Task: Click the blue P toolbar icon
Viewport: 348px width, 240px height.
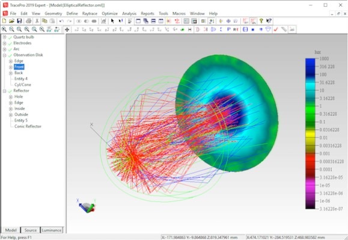Action: click(228, 29)
